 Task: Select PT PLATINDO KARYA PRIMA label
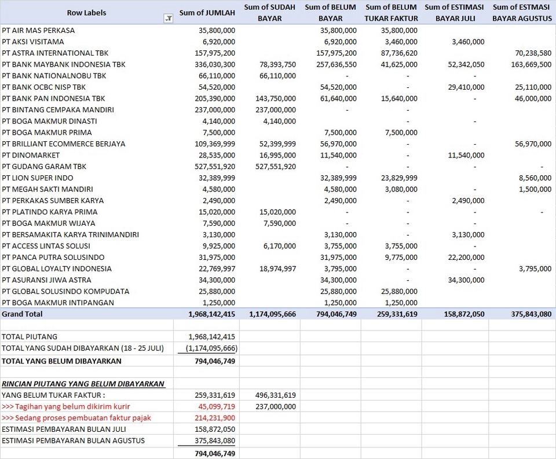click(x=50, y=212)
